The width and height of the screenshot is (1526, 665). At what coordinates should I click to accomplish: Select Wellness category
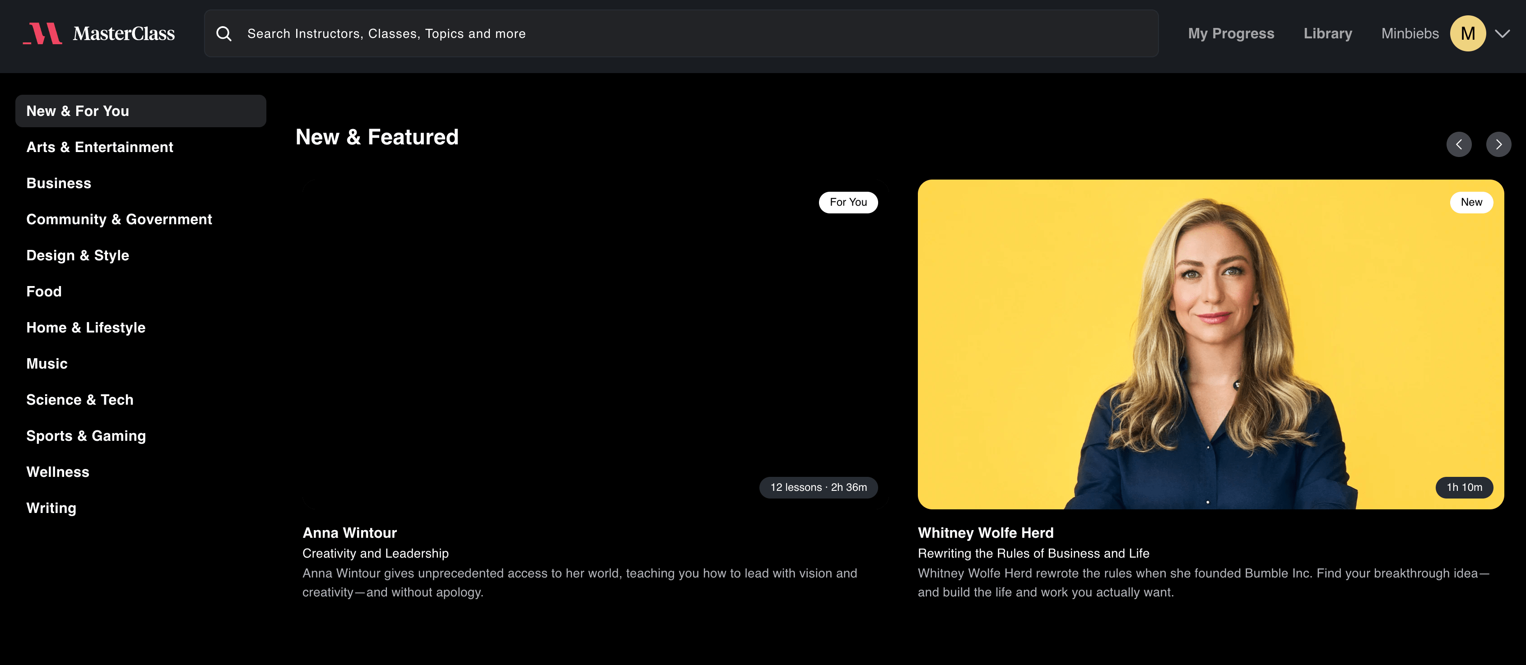[x=57, y=472]
